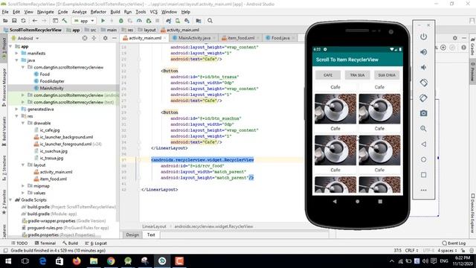The width and height of the screenshot is (476, 268).
Task: Collapse the app module tree node
Action: pos(11,46)
